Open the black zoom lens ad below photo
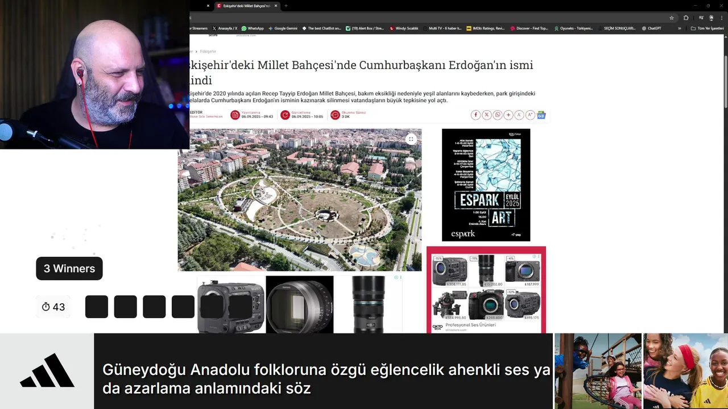Image resolution: width=728 pixels, height=409 pixels. click(x=368, y=304)
